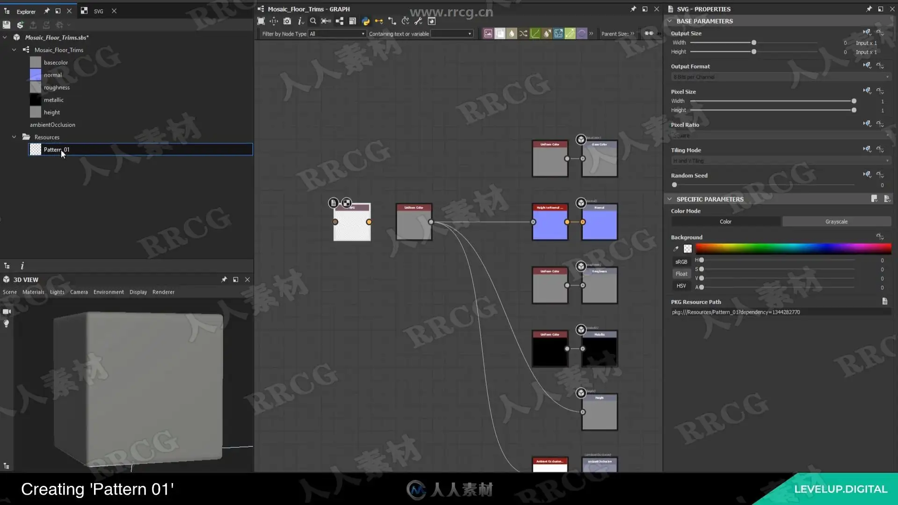The height and width of the screenshot is (505, 898).
Task: Collapse the Resources folder
Action: 14,137
